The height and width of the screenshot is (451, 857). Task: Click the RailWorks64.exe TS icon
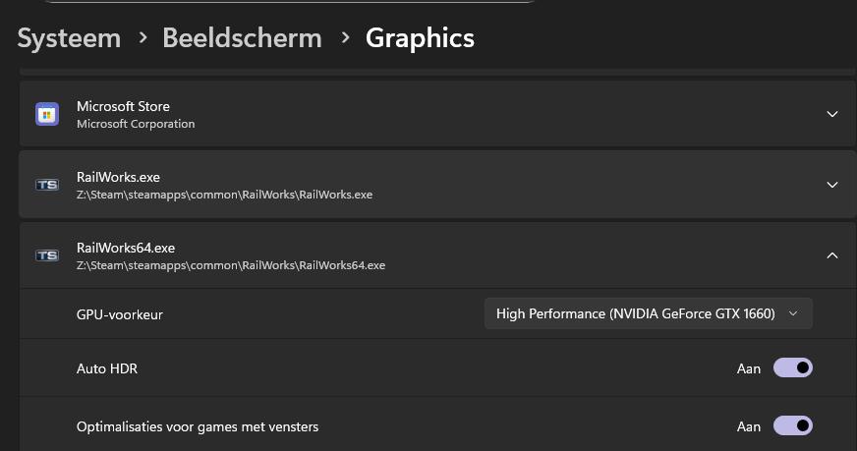pyautogui.click(x=47, y=255)
